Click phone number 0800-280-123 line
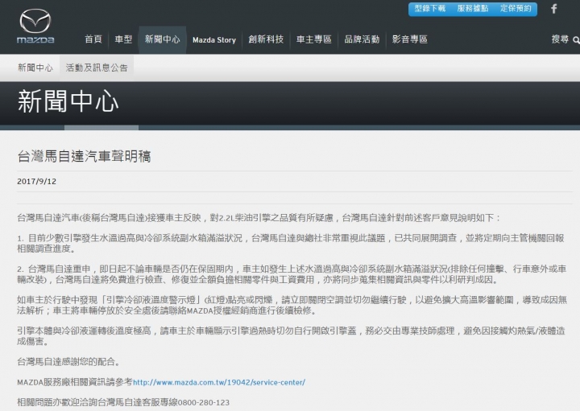The width and height of the screenshot is (580, 411). coord(123,402)
